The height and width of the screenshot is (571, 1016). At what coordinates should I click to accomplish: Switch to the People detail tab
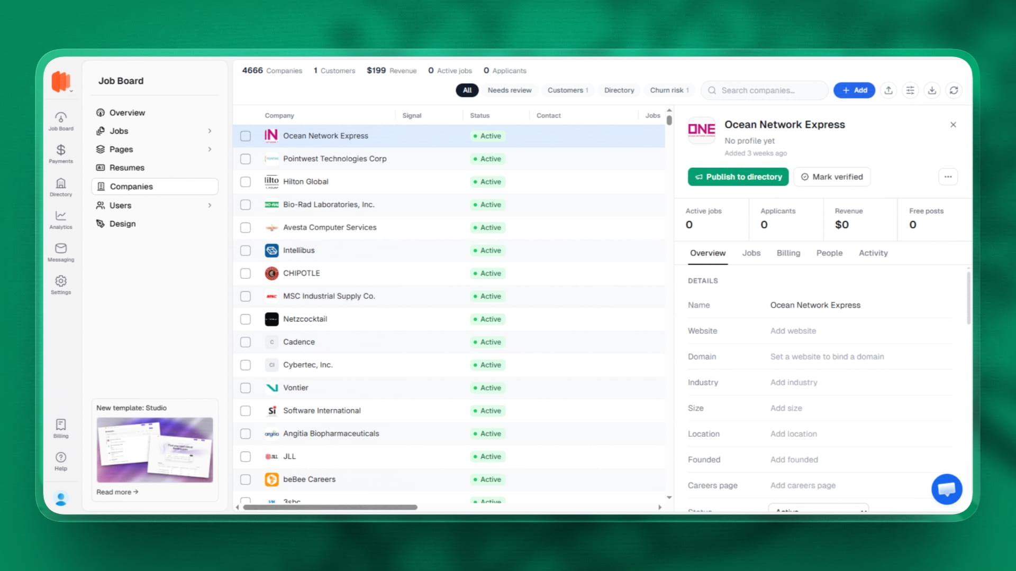coord(829,253)
